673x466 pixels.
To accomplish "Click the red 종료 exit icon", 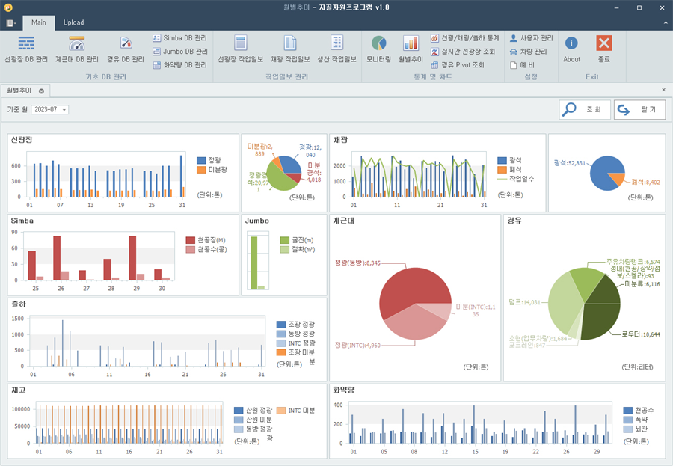I will (x=604, y=43).
